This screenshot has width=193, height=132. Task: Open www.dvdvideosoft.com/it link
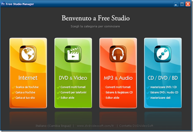[95, 126]
